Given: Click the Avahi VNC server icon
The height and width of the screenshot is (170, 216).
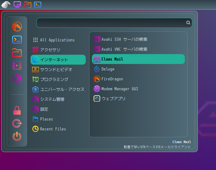Looking at the screenshot, I should click(97, 49).
